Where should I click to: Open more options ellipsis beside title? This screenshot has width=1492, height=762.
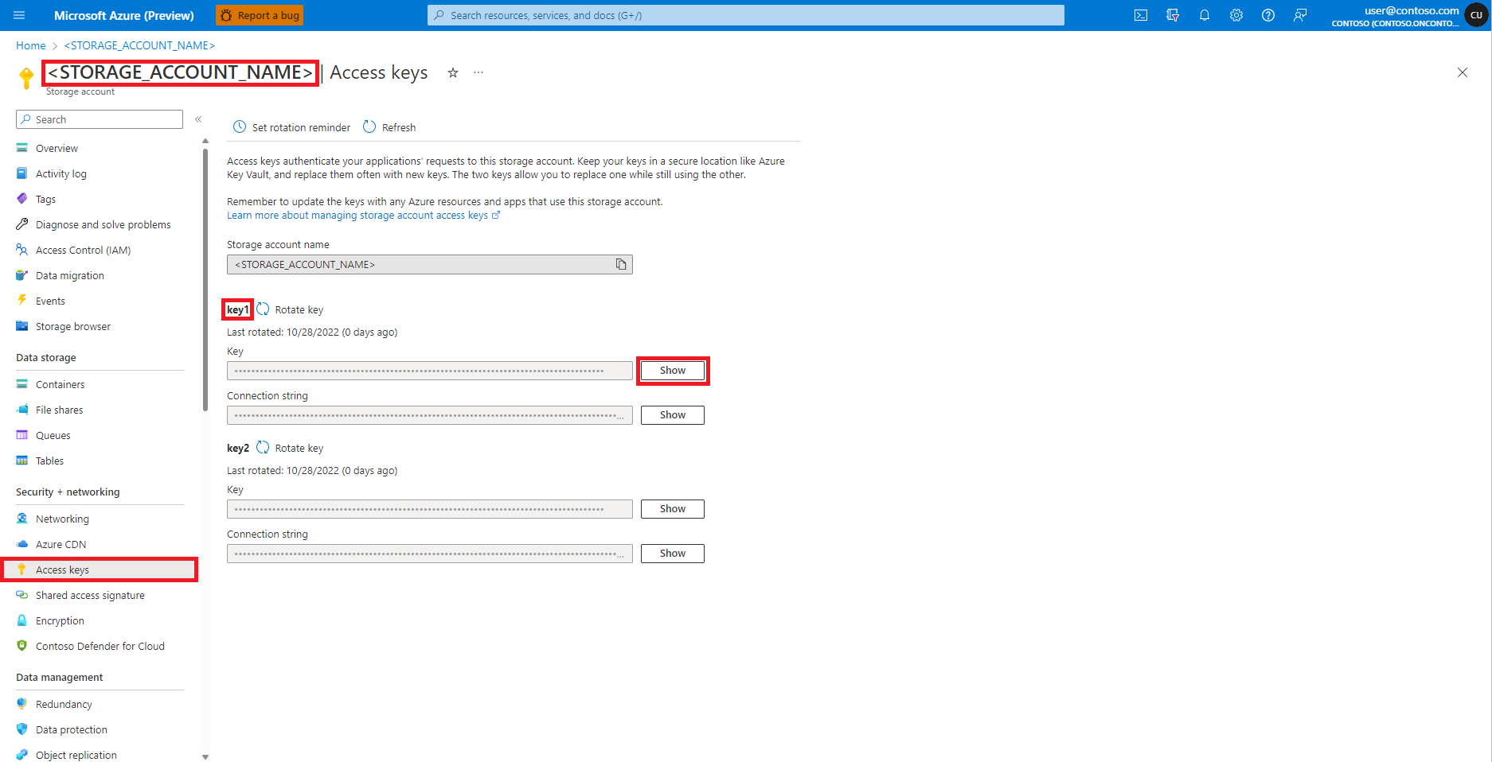478,72
